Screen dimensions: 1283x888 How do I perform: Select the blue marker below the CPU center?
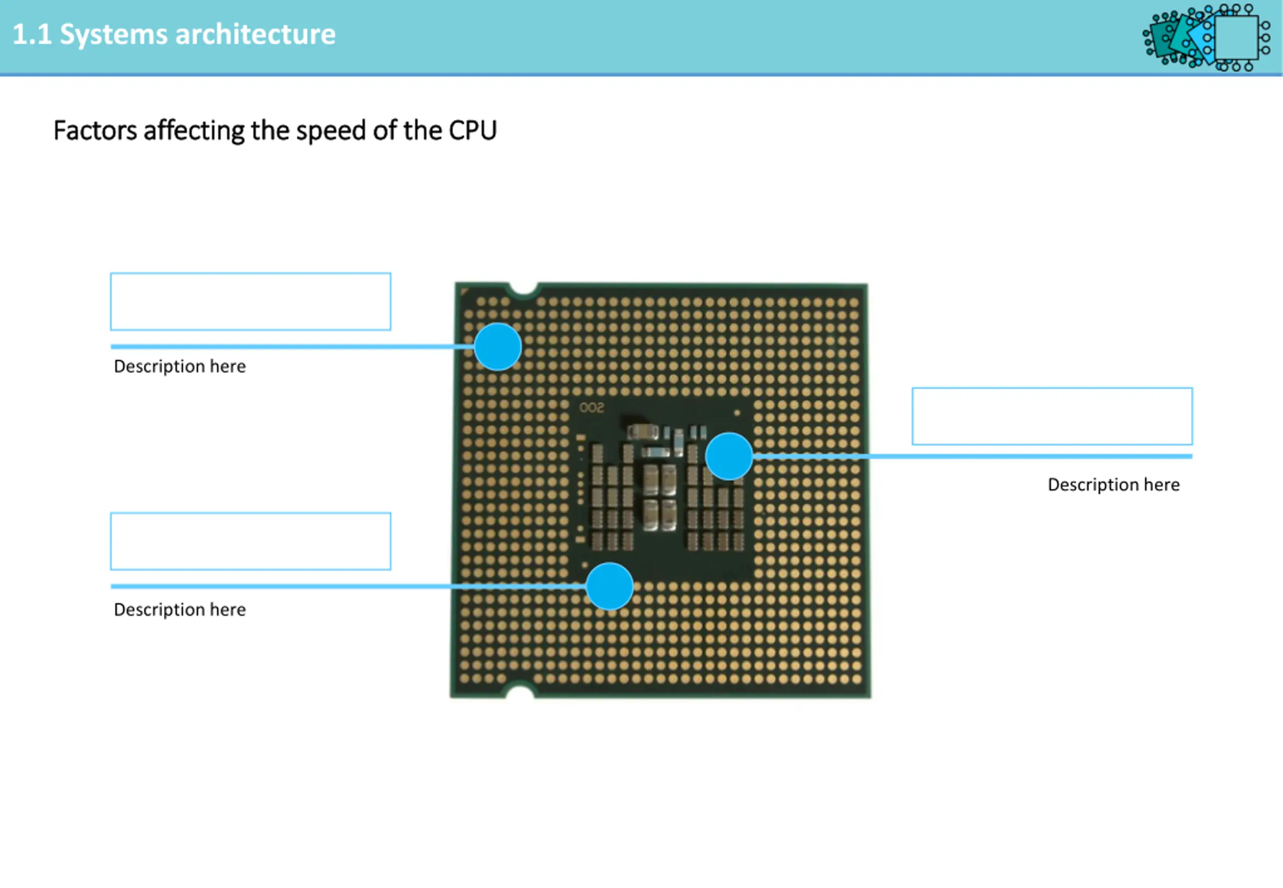tap(610, 586)
